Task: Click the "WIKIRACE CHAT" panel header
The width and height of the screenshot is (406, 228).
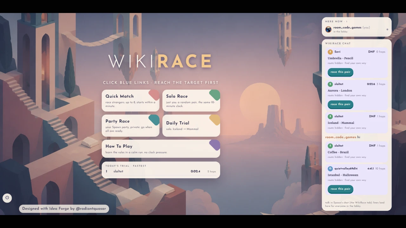Action: pyautogui.click(x=338, y=43)
